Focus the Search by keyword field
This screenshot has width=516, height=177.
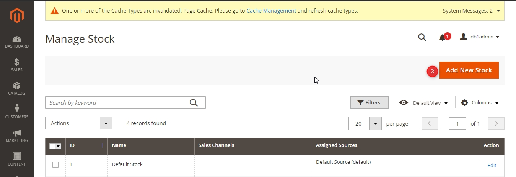tap(125, 103)
